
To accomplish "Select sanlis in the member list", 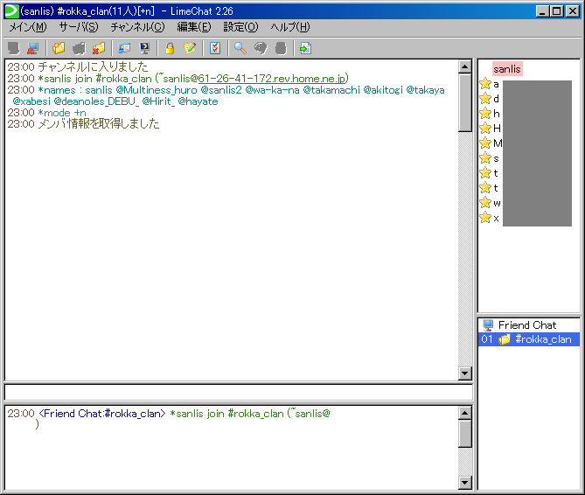I will (507, 69).
